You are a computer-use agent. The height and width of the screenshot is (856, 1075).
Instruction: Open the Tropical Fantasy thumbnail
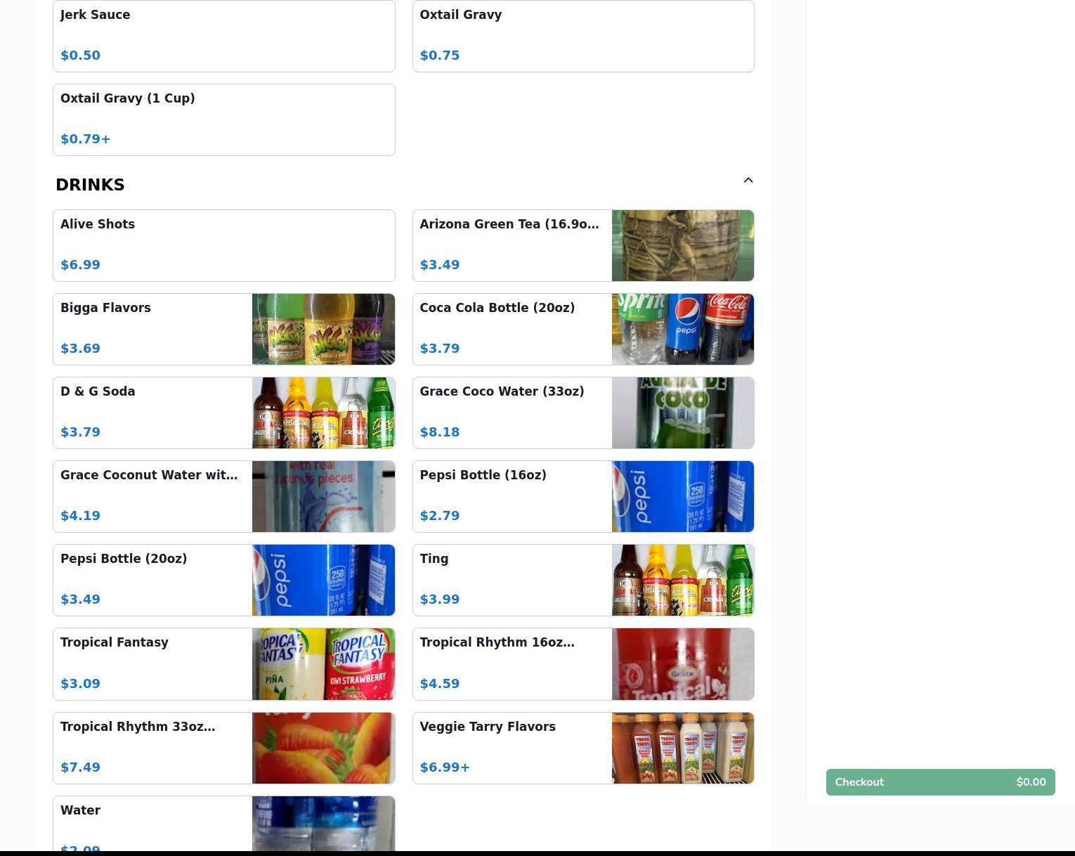point(323,664)
